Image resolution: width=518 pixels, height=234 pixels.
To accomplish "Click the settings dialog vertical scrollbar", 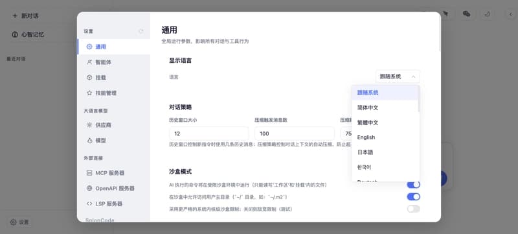I will (x=440, y=33).
